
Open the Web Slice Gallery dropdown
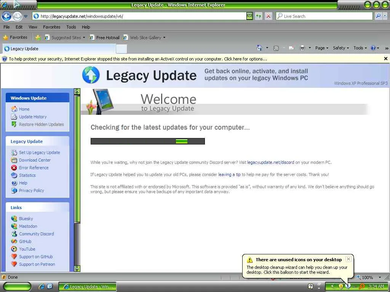(x=144, y=38)
